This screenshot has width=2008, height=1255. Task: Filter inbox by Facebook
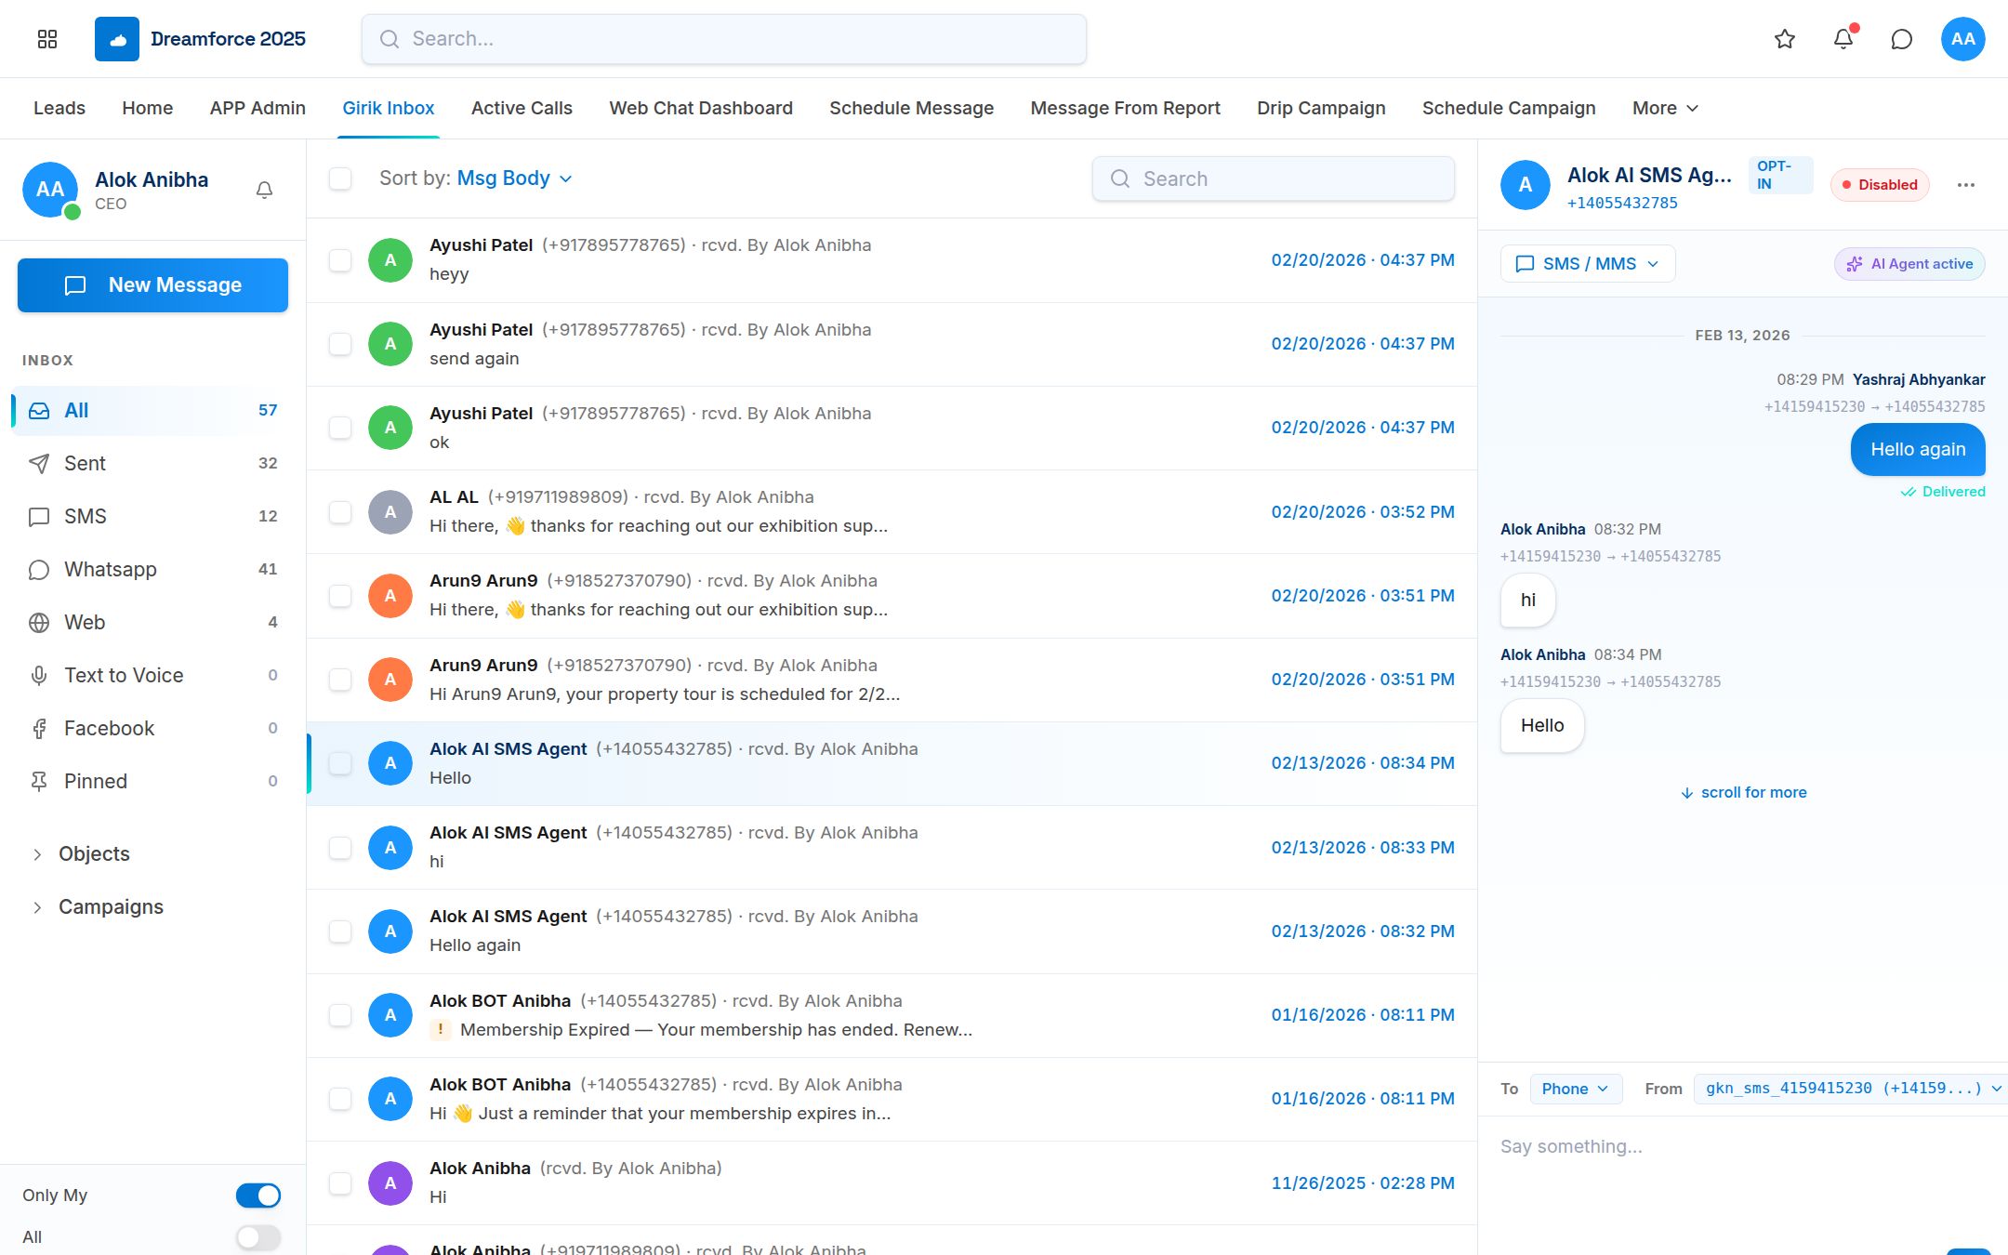pos(152,728)
